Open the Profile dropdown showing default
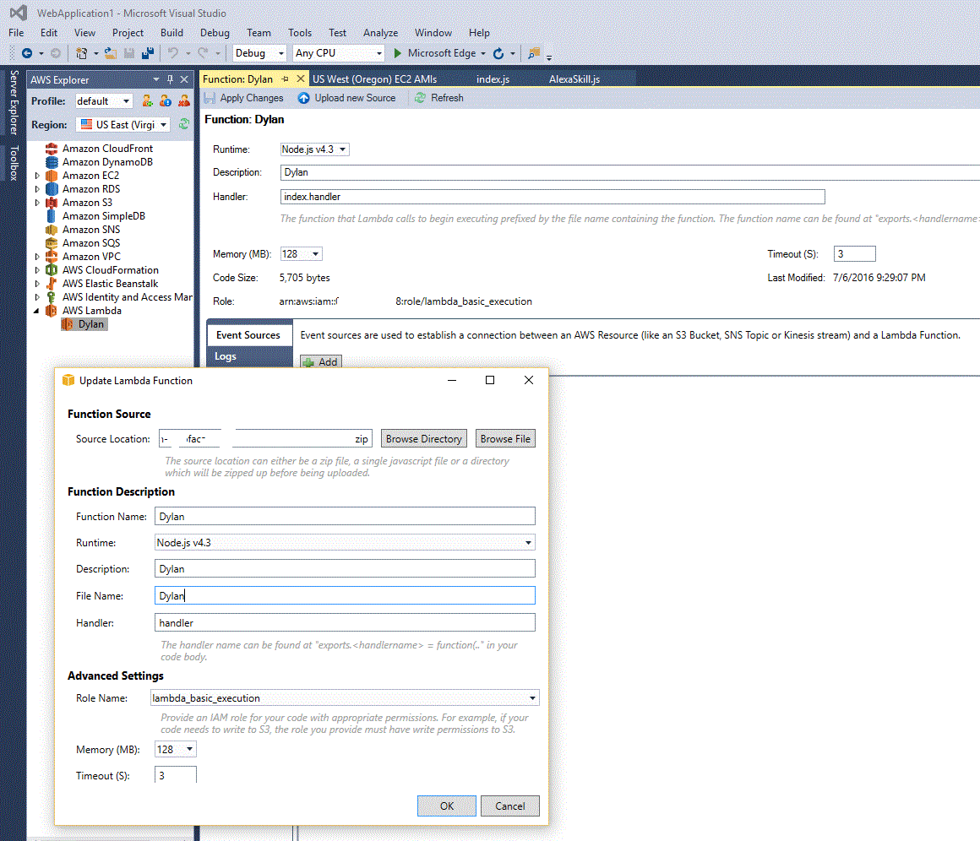 coord(104,101)
